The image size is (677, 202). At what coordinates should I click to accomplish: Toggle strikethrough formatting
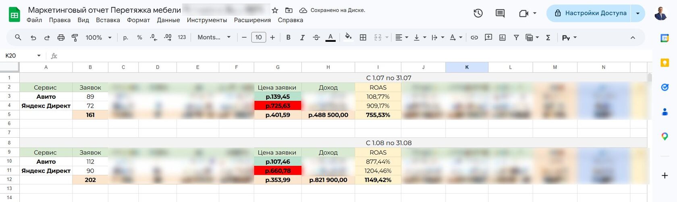(x=316, y=37)
